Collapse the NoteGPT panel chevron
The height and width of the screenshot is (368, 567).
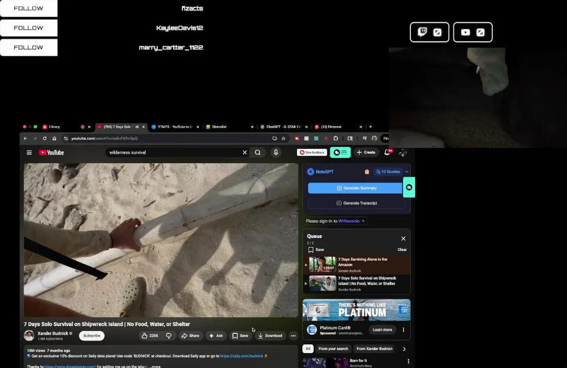(407, 172)
